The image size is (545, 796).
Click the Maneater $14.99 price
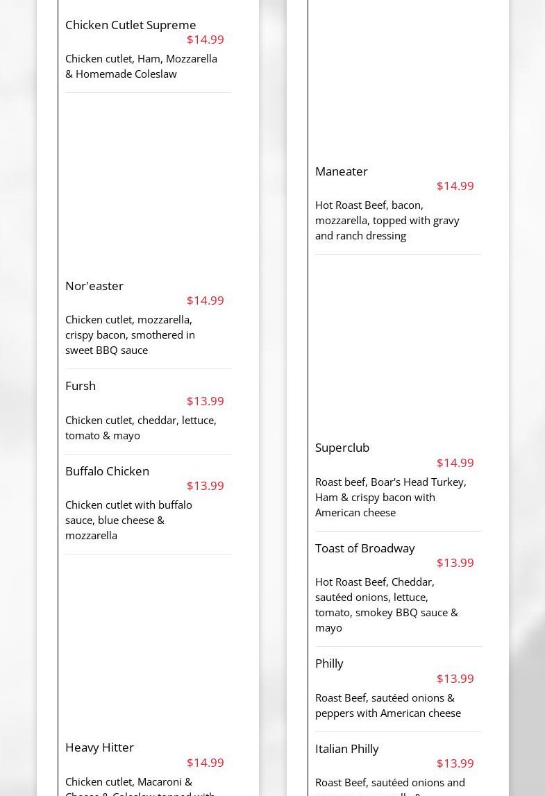pyautogui.click(x=455, y=186)
